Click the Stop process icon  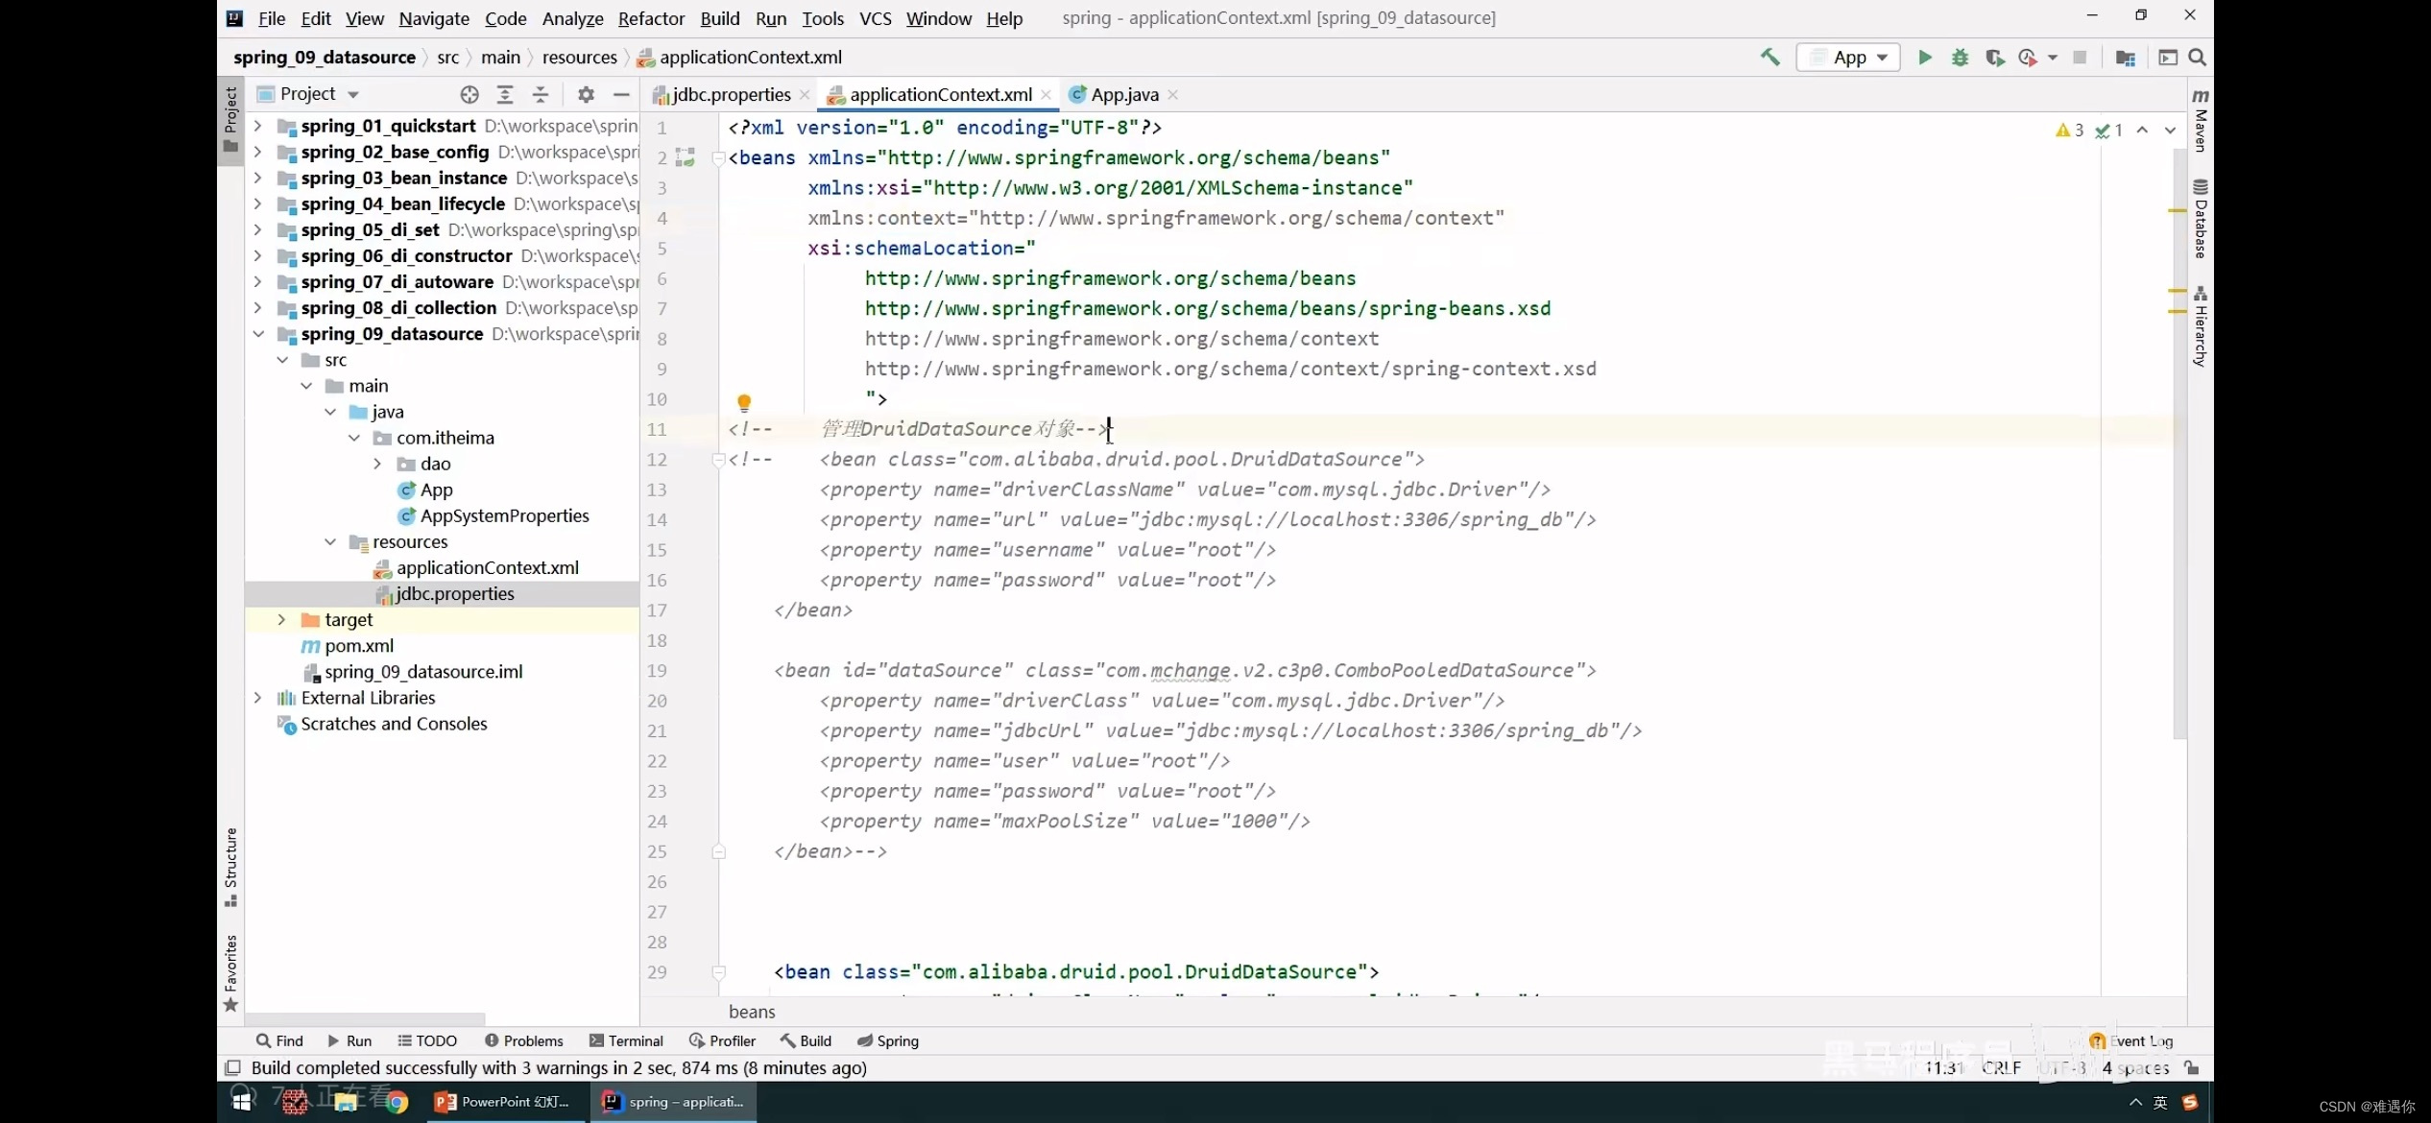(2079, 57)
